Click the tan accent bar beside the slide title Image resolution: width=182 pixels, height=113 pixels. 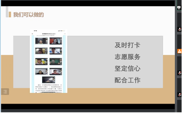pyautogui.click(x=10, y=15)
